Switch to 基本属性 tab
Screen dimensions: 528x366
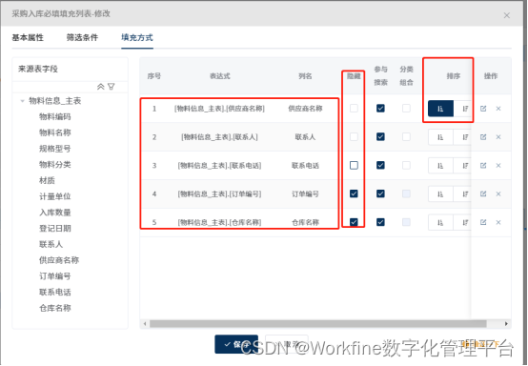(28, 37)
